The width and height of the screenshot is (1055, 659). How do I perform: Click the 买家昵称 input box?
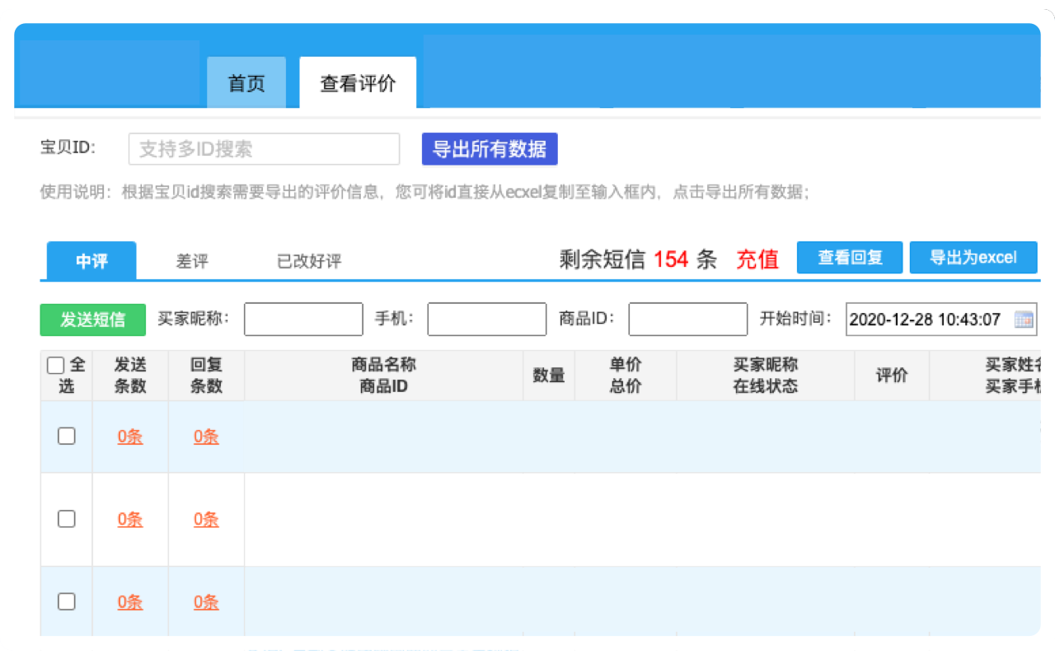[x=303, y=320]
